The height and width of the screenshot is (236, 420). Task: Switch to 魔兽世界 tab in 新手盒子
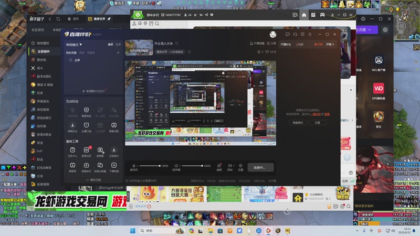(x=99, y=19)
